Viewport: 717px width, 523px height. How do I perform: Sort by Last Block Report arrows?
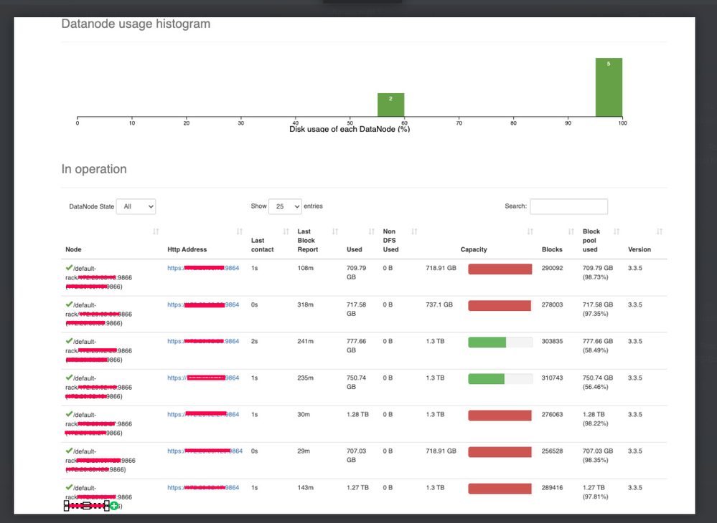pos(335,232)
